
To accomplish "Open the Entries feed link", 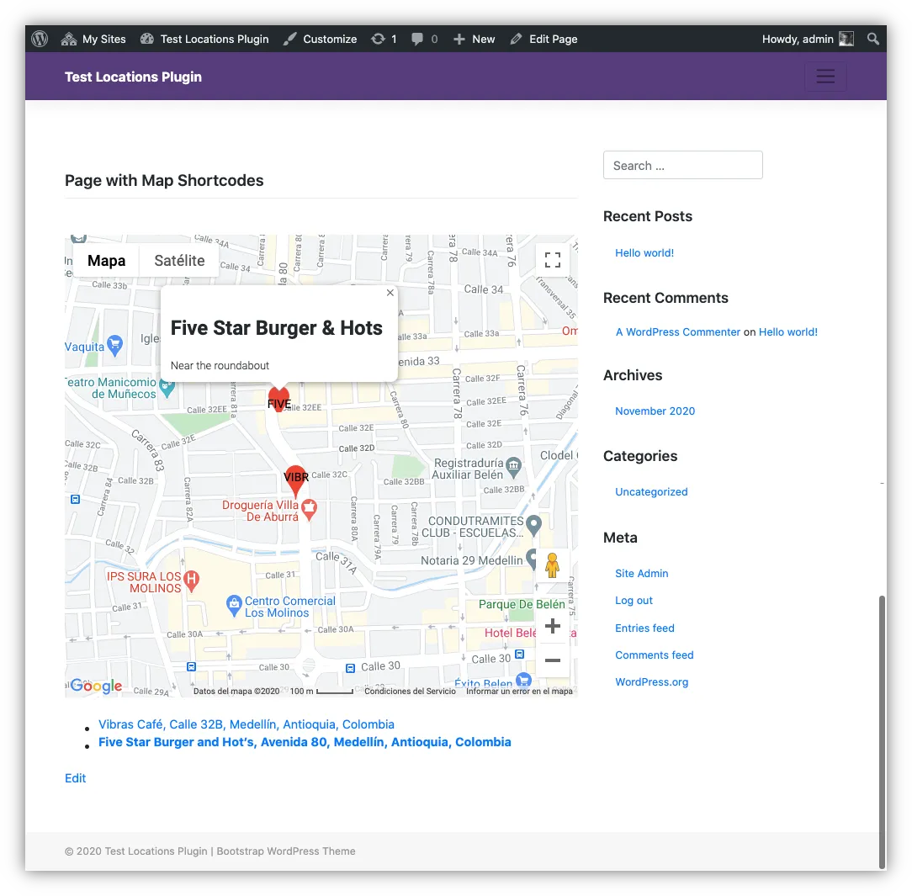I will click(645, 628).
